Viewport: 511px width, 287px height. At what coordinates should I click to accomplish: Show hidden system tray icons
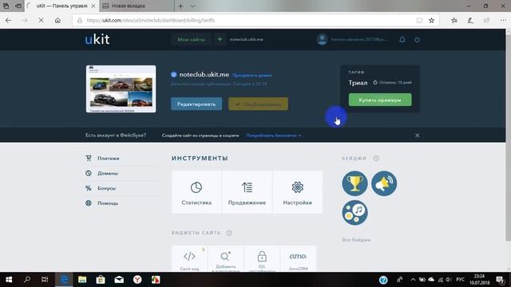click(x=413, y=280)
